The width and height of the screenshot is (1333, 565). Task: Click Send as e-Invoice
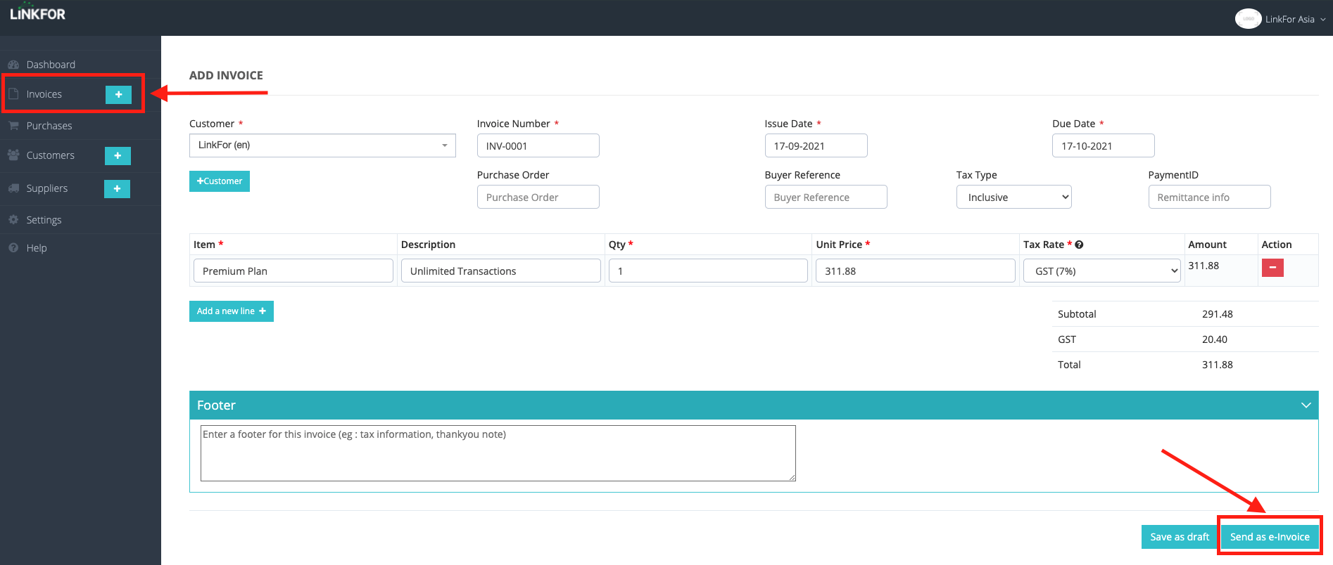1270,537
